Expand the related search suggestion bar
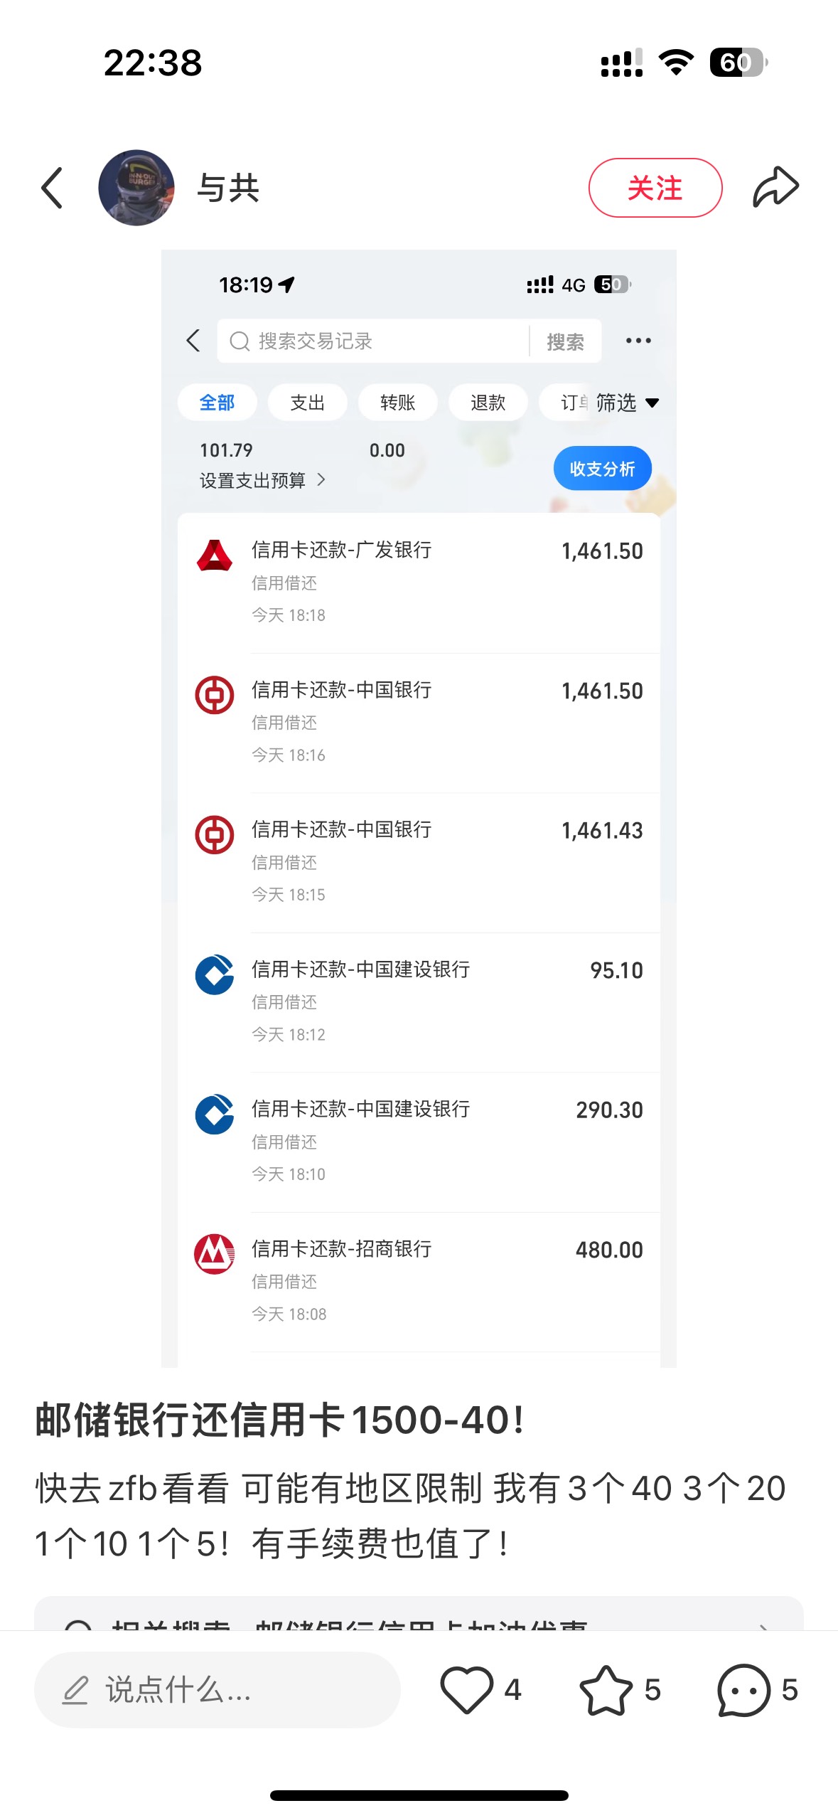Screen dimensions: 838x1818 click(x=419, y=1615)
